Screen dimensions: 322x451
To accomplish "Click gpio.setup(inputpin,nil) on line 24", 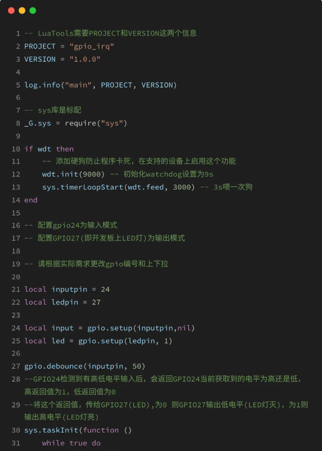I will pos(141,328).
